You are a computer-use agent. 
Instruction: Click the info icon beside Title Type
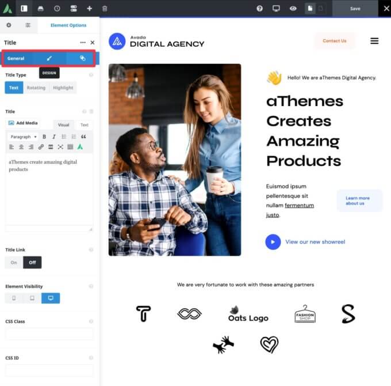click(x=91, y=75)
